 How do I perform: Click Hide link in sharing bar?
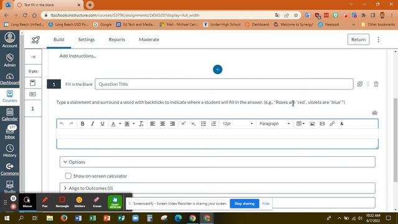[x=266, y=203]
